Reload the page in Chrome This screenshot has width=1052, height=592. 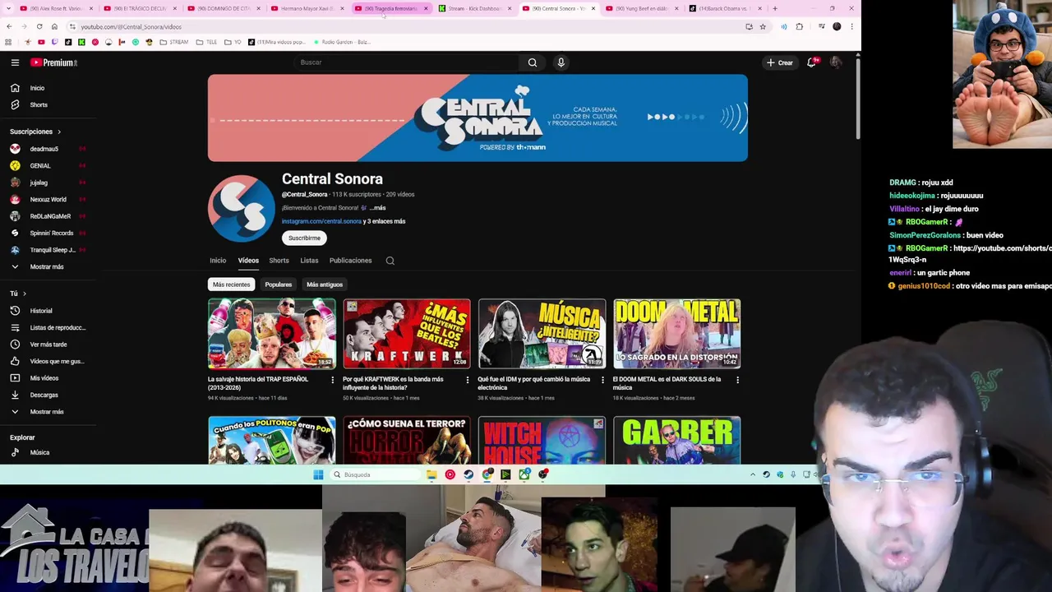click(x=39, y=26)
